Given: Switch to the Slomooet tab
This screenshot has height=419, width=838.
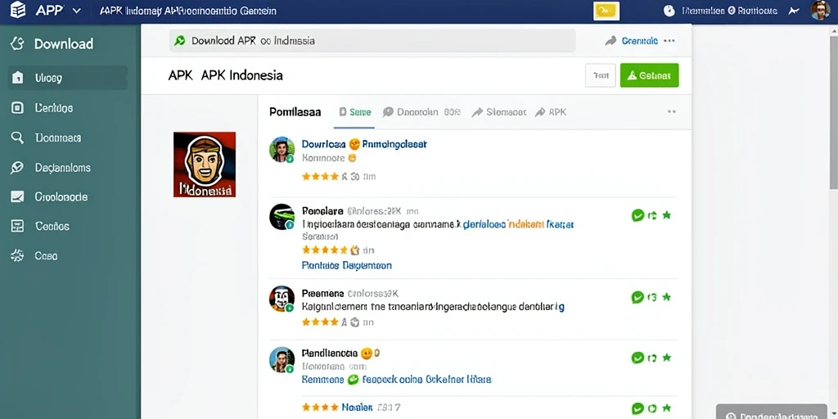Looking at the screenshot, I should pos(499,112).
